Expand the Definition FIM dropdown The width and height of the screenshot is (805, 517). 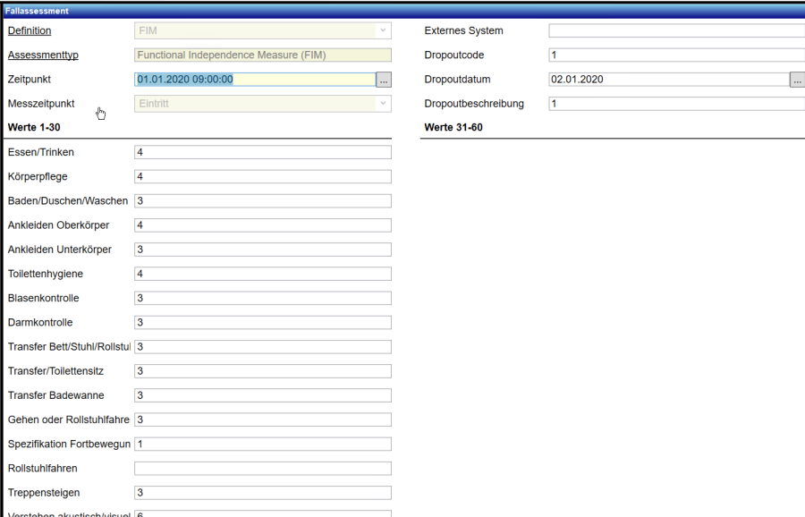tap(383, 30)
